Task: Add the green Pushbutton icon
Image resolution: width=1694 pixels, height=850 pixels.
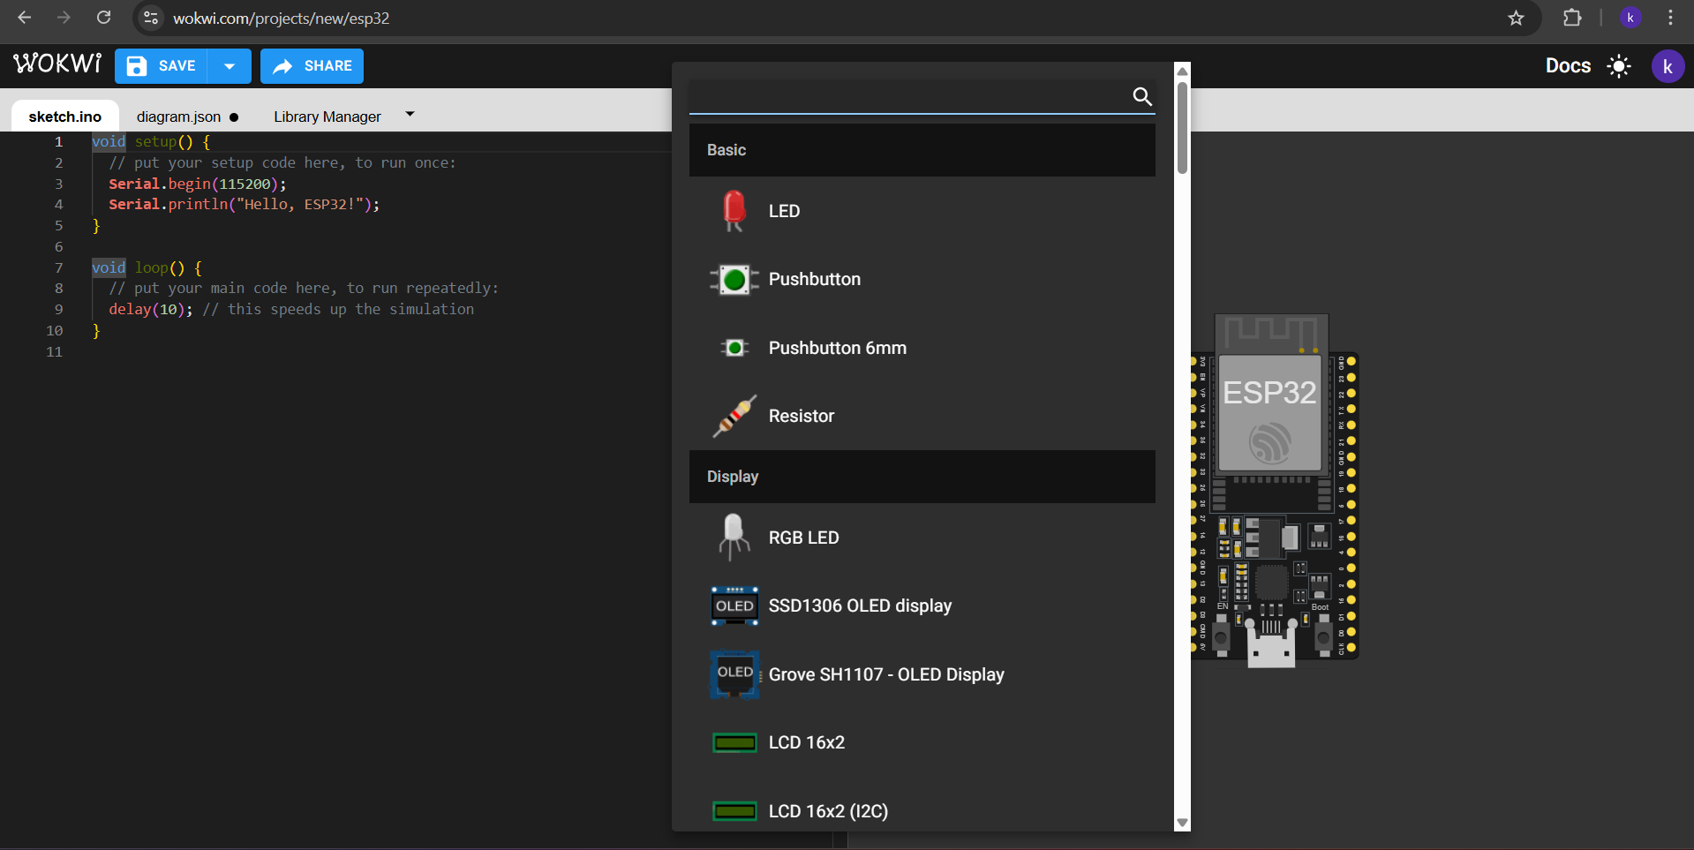Action: click(x=734, y=280)
